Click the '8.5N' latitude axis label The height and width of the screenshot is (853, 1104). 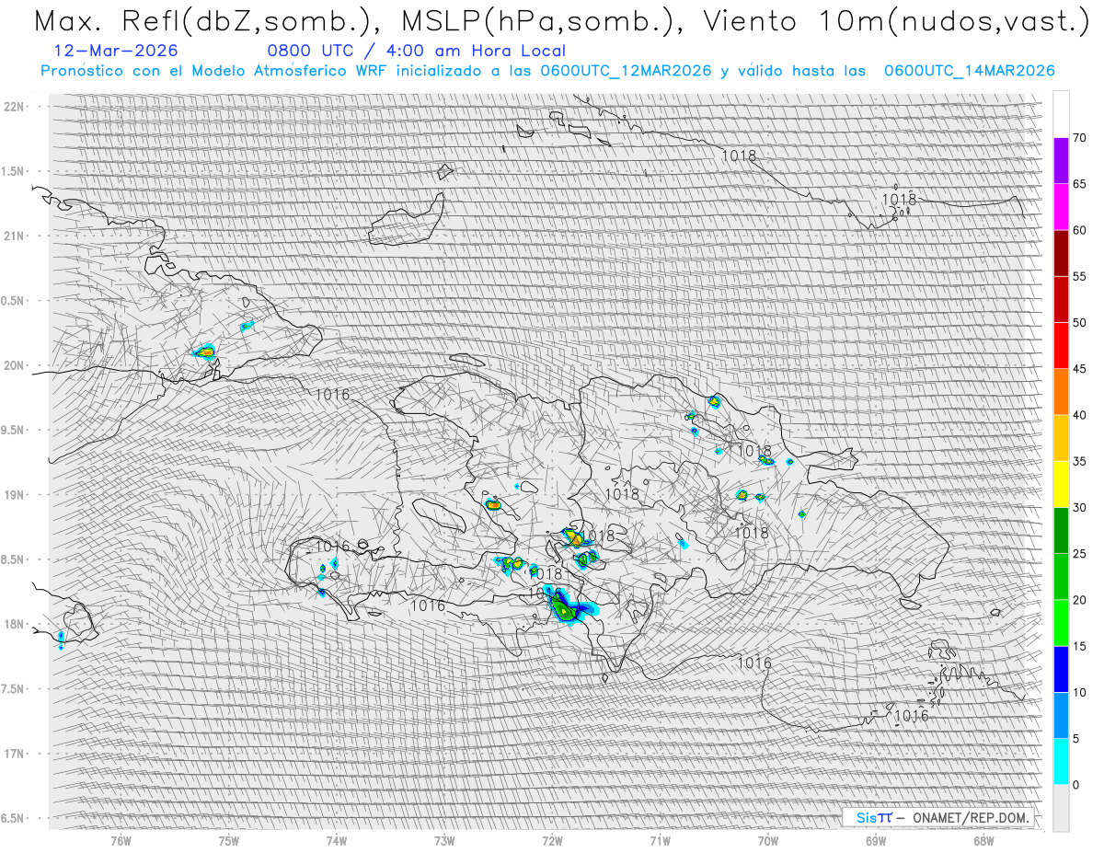[x=14, y=559]
